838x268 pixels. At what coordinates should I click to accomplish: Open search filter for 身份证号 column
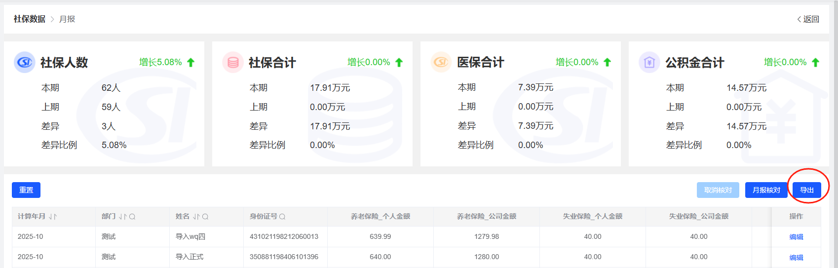(x=282, y=217)
